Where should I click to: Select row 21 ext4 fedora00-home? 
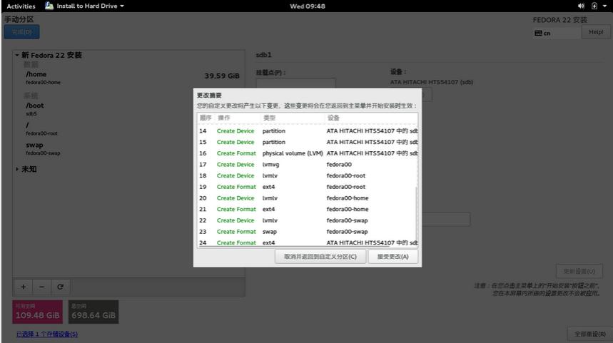tap(308, 210)
